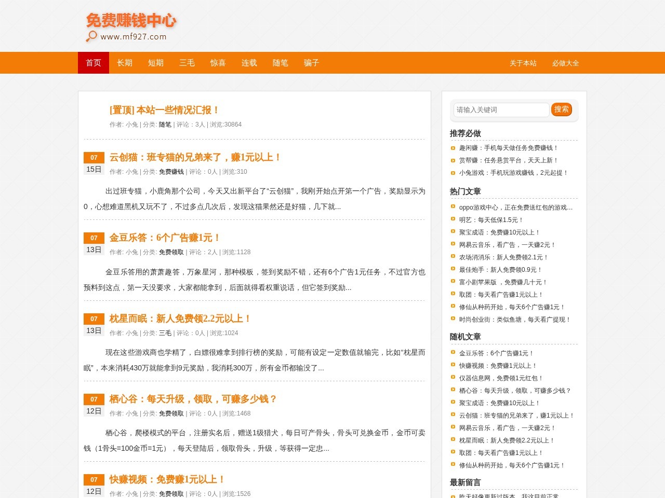Click bullet icon beside 富小剧苹果版 link

coord(453,281)
